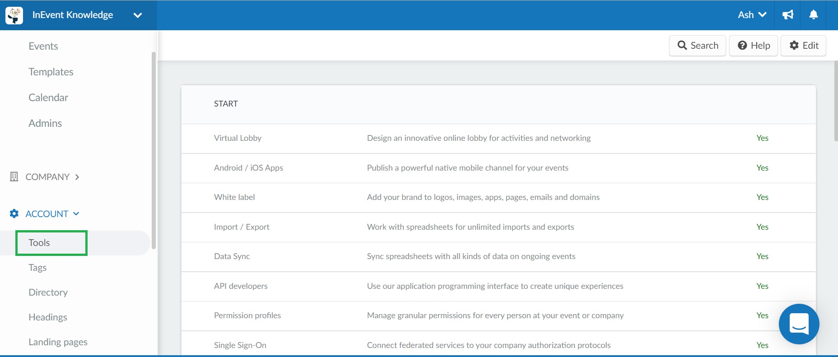The image size is (838, 357).
Task: Click the Import / Export row name
Action: click(242, 227)
